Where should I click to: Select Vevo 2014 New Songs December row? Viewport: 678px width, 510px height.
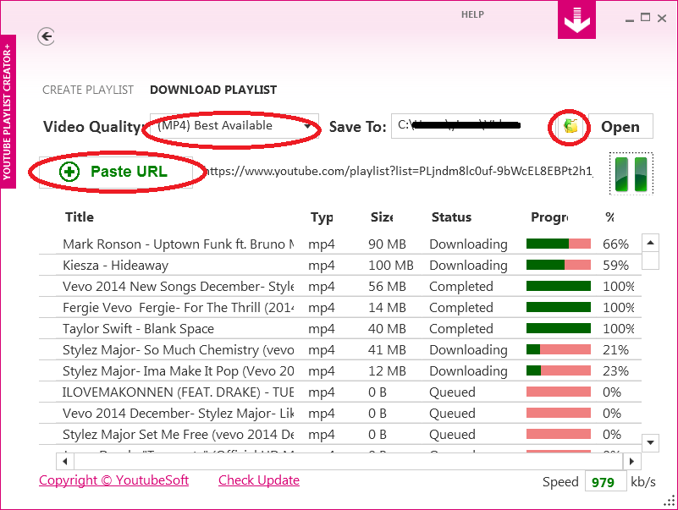[x=340, y=287]
